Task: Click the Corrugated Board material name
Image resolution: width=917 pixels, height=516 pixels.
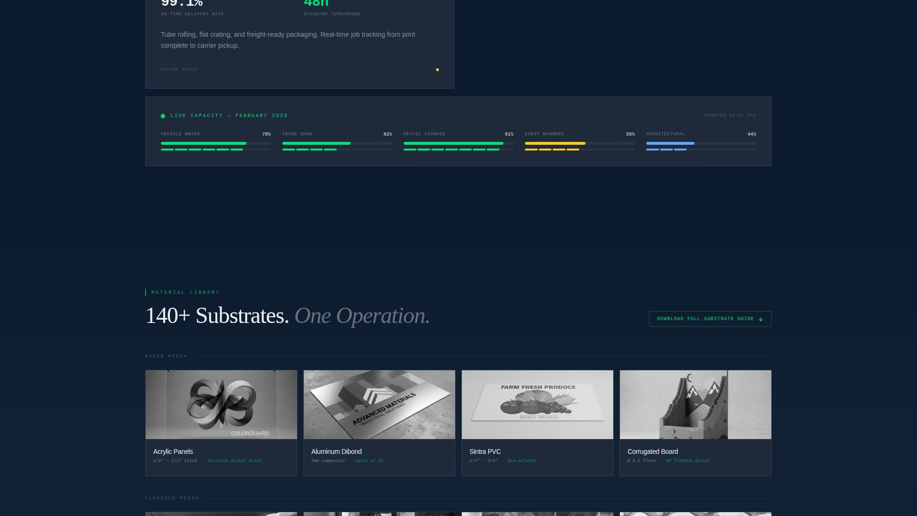Action: click(x=653, y=451)
